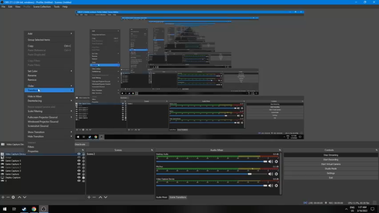Open the Scene Collection menu
This screenshot has height=213, width=379.
42,7
